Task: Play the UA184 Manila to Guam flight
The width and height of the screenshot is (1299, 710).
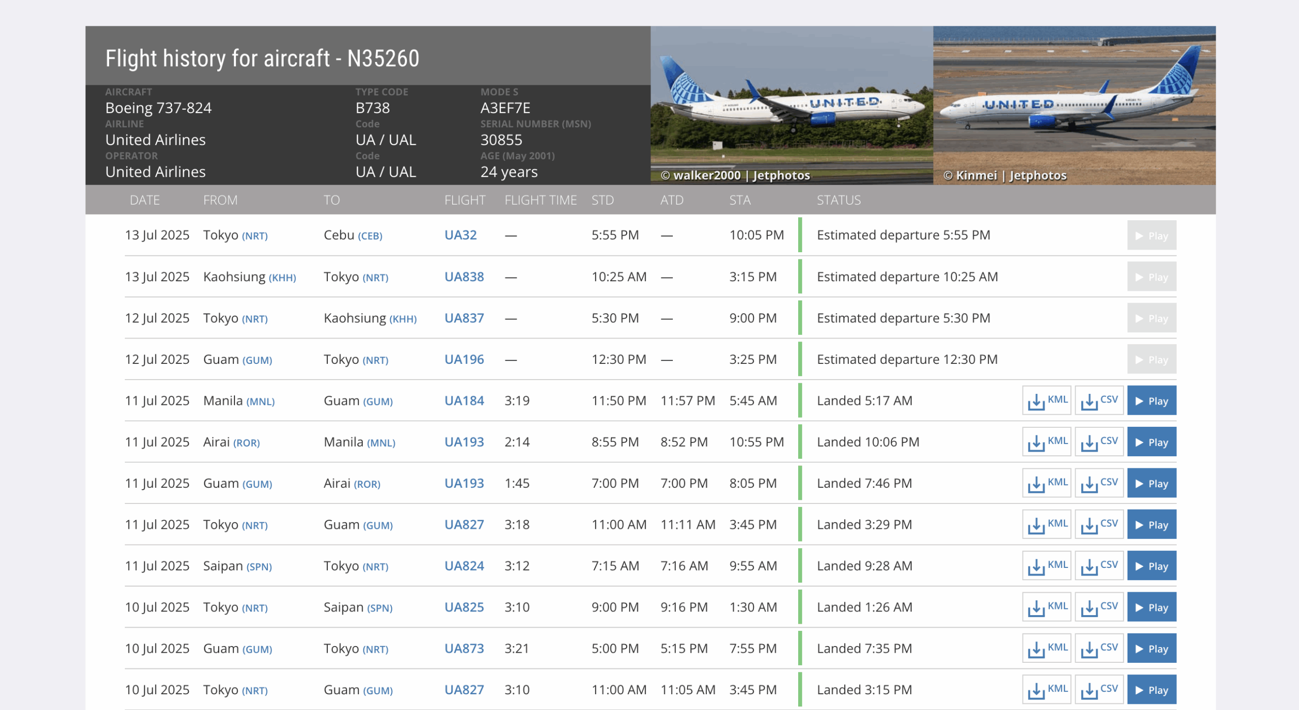Action: tap(1151, 400)
